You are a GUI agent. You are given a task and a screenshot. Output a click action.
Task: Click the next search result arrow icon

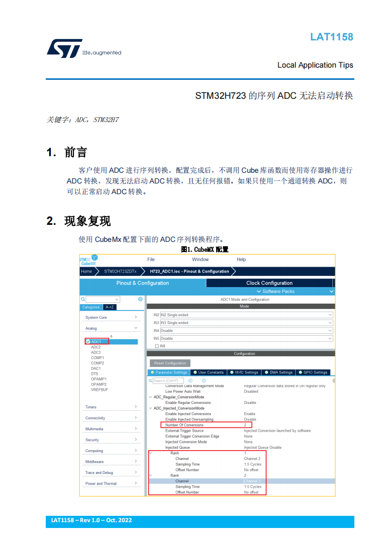(204, 381)
